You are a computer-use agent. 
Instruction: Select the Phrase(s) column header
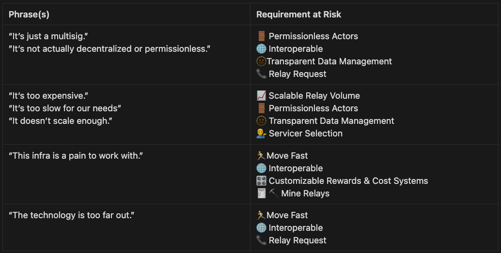(29, 15)
